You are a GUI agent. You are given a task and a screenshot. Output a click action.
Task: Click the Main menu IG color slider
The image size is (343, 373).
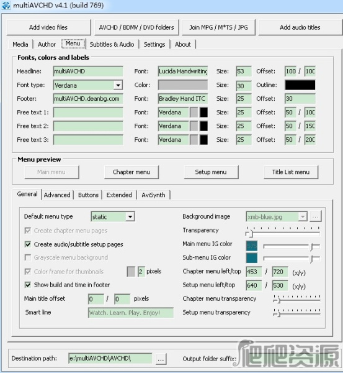click(292, 247)
